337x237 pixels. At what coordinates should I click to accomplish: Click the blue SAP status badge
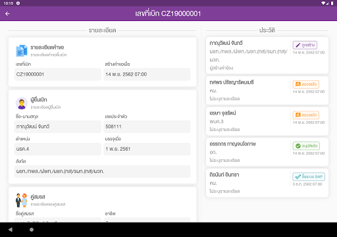pos(309,176)
